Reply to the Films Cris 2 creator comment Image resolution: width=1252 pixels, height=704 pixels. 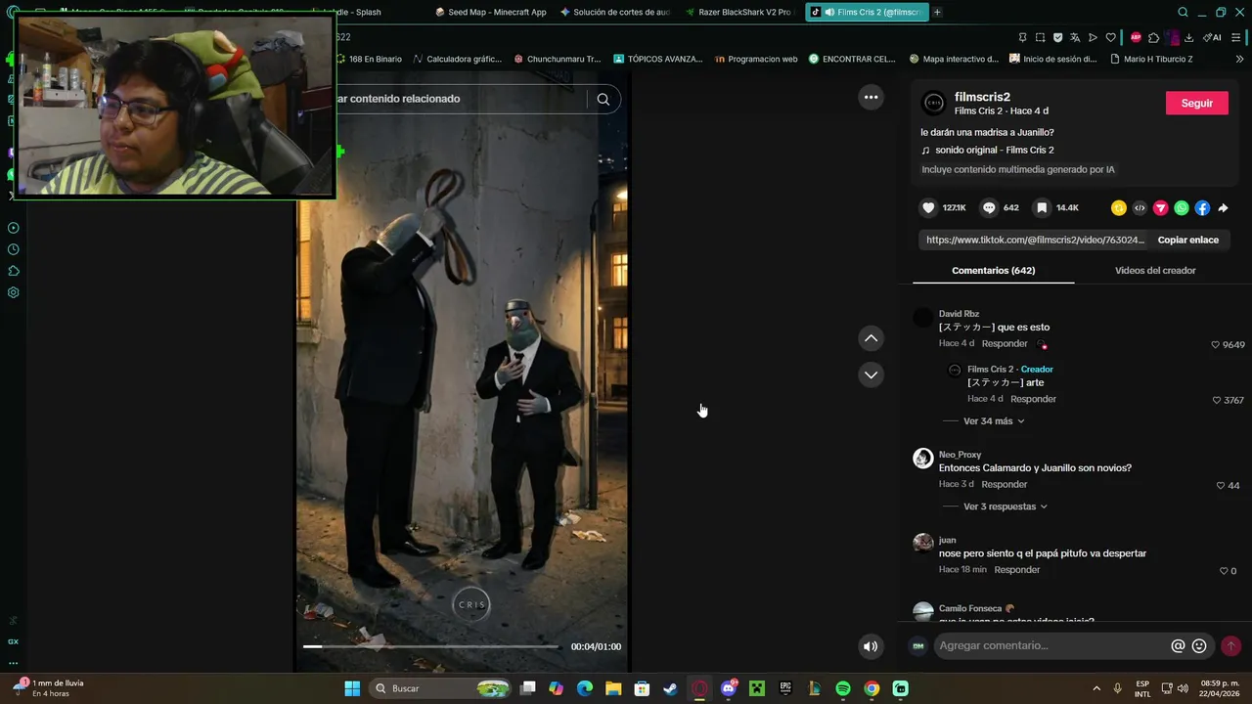coord(1033,399)
